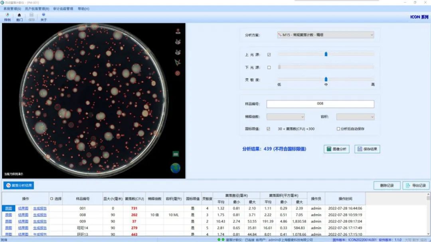Image resolution: width=431 pixels, height=242 pixels.
Task: Expand the 容积 volume dropdown
Action: (355, 117)
